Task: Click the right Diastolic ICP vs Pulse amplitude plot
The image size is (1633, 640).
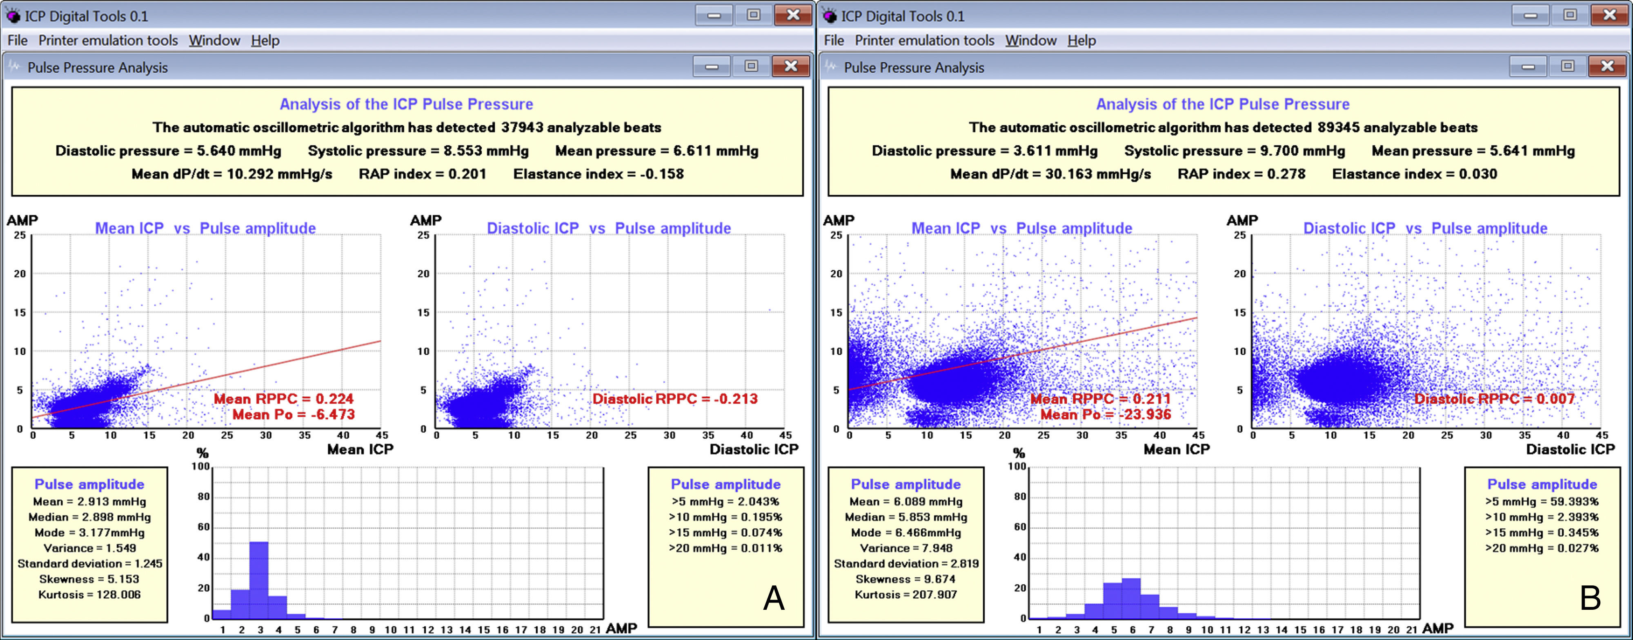Action: [1426, 331]
